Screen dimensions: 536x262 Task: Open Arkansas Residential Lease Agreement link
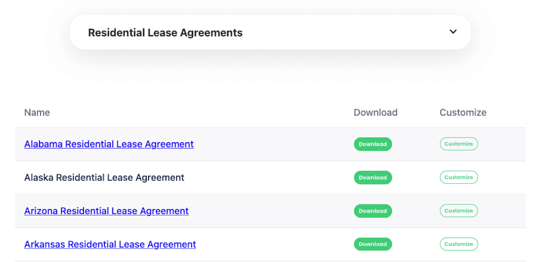pos(110,244)
